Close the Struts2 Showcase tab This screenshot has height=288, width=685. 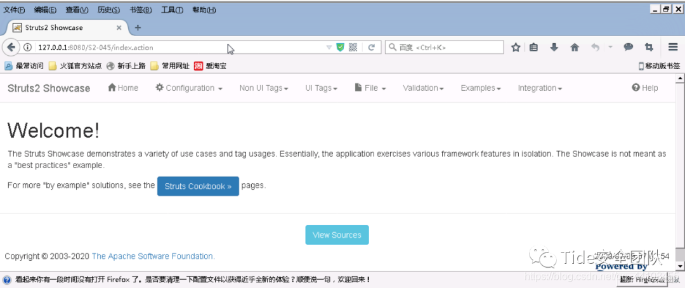119,27
